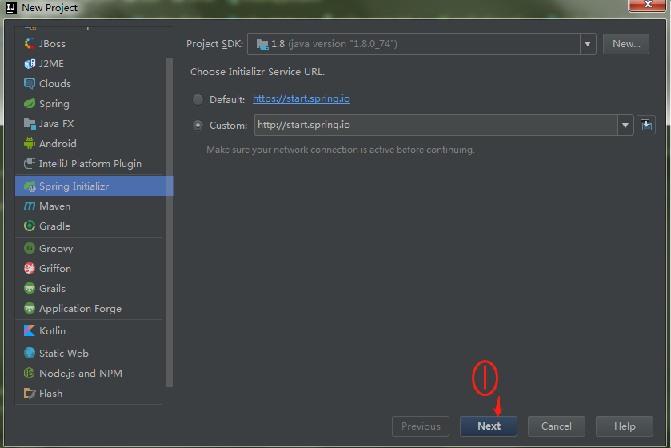Select the Grails list entry

[x=90, y=288]
